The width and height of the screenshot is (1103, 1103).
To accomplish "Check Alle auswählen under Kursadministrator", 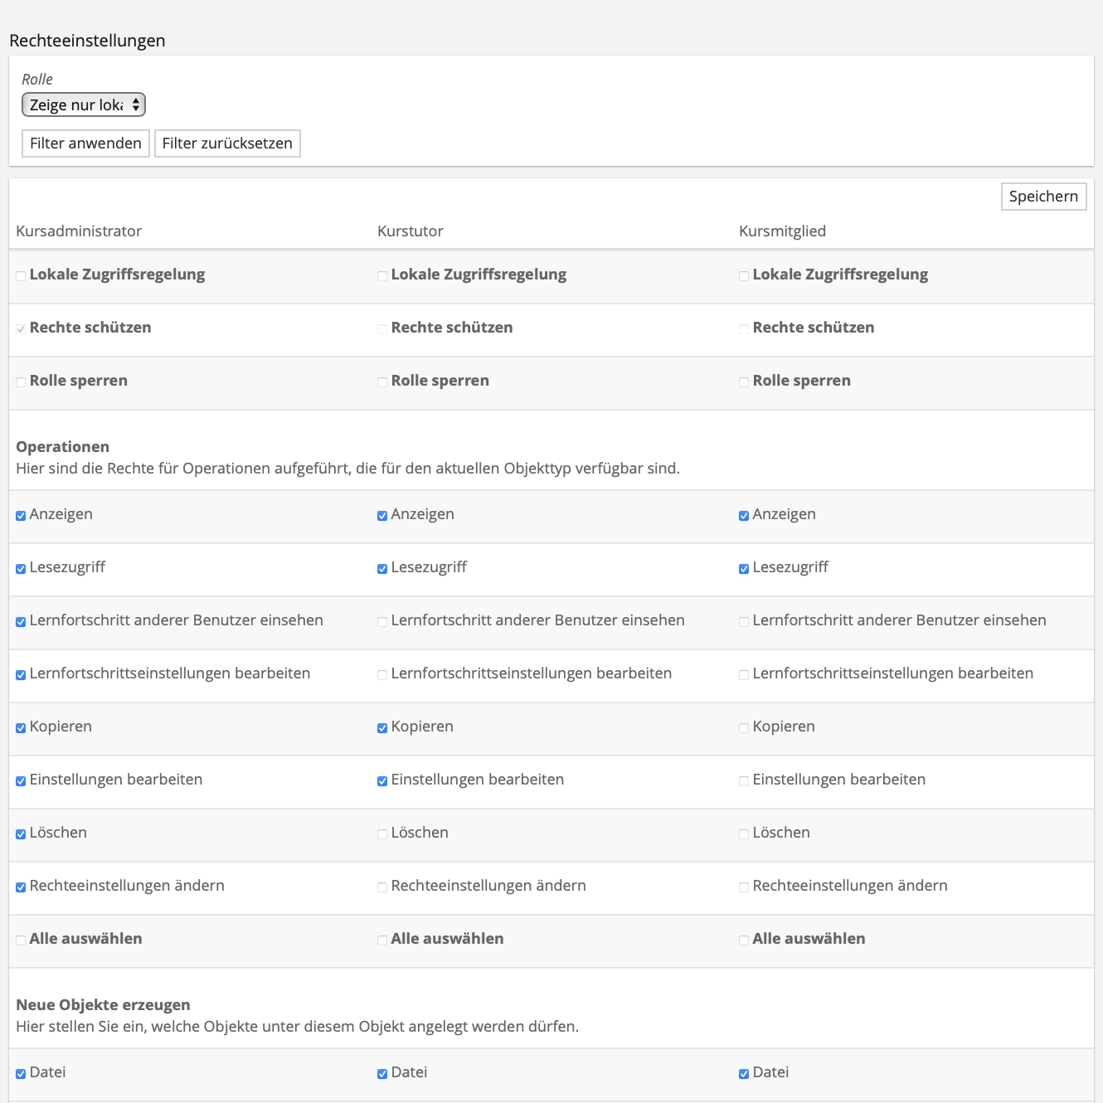I will [x=21, y=940].
